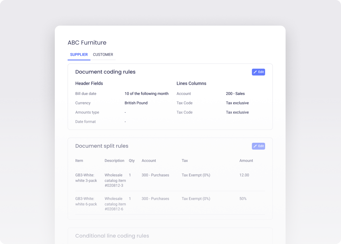Click the Conditional line coding rules heading

point(112,236)
